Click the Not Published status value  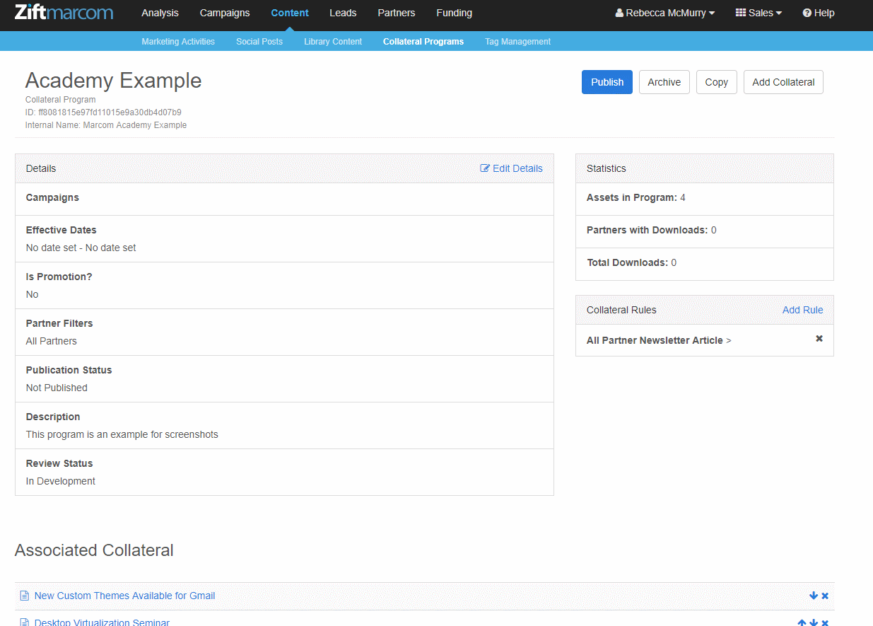(57, 388)
